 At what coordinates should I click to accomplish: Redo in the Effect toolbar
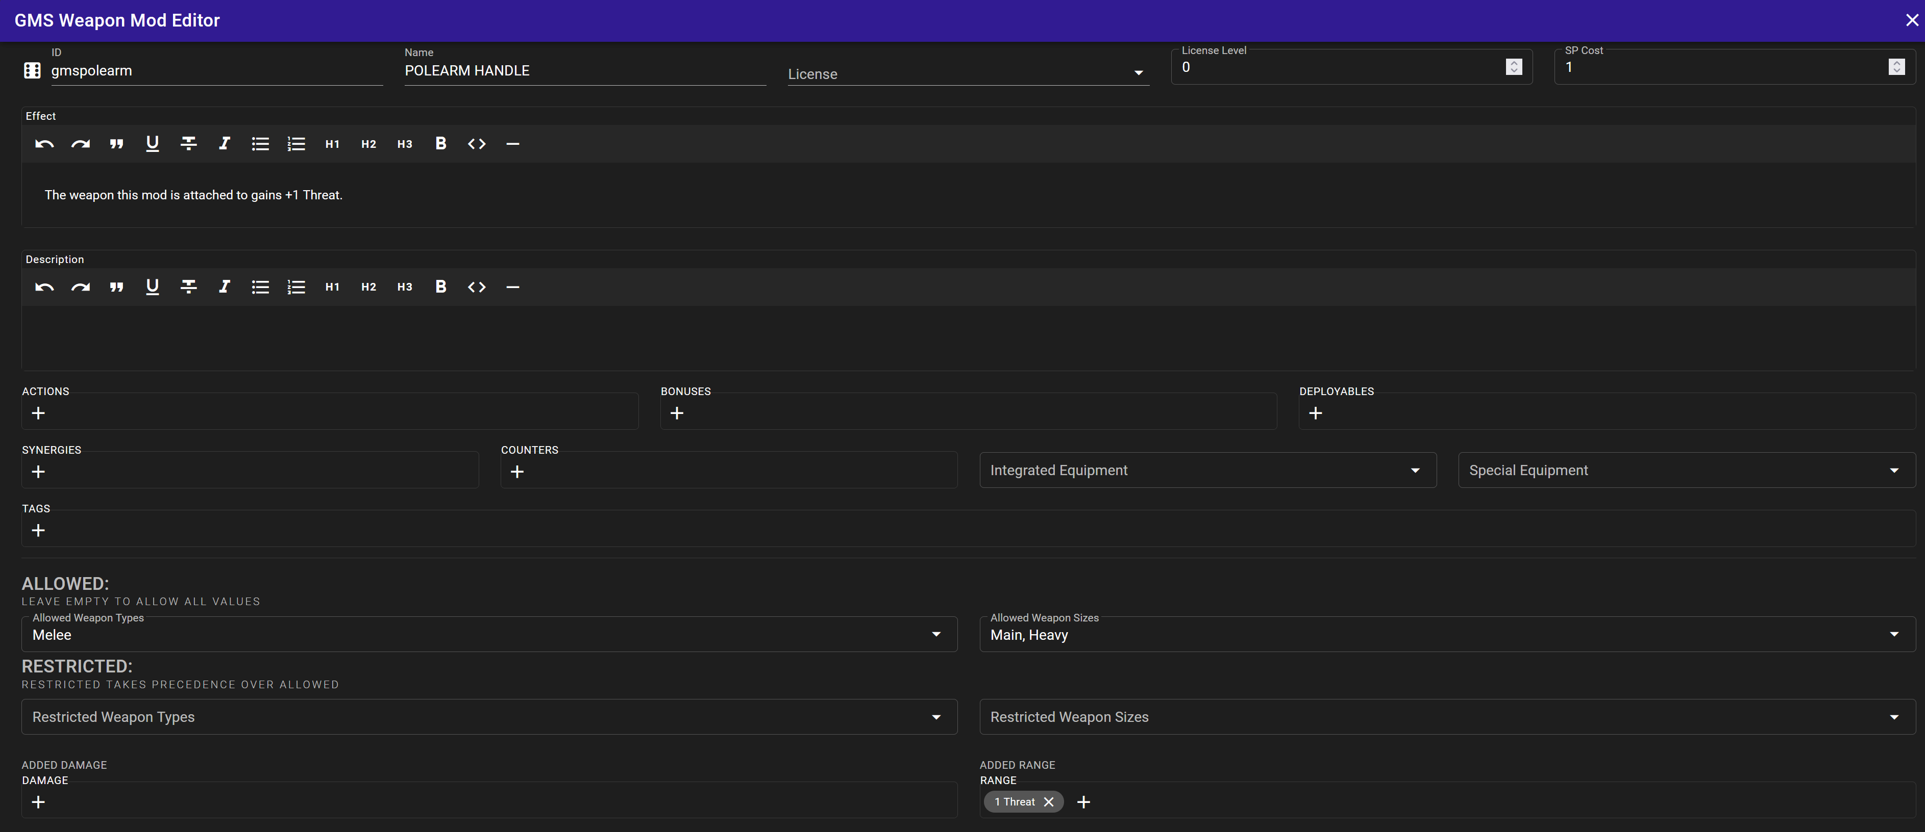tap(81, 143)
